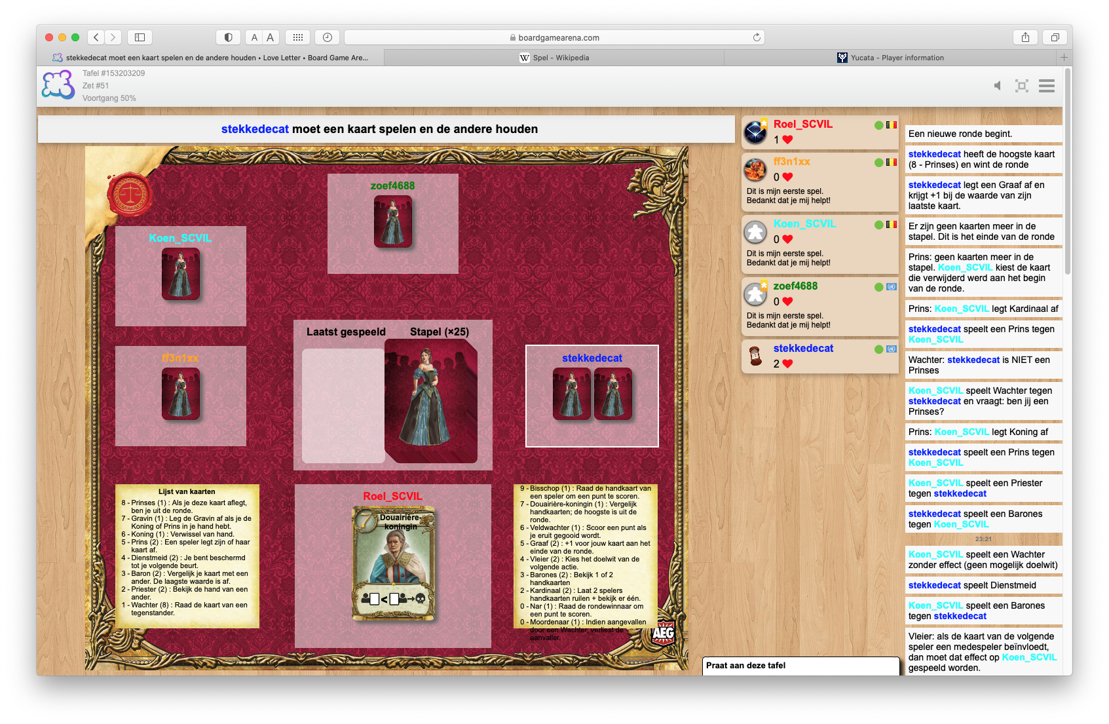Viewport: 1109px width, 724px height.
Task: Open Safari privacy shield report
Action: [x=228, y=37]
